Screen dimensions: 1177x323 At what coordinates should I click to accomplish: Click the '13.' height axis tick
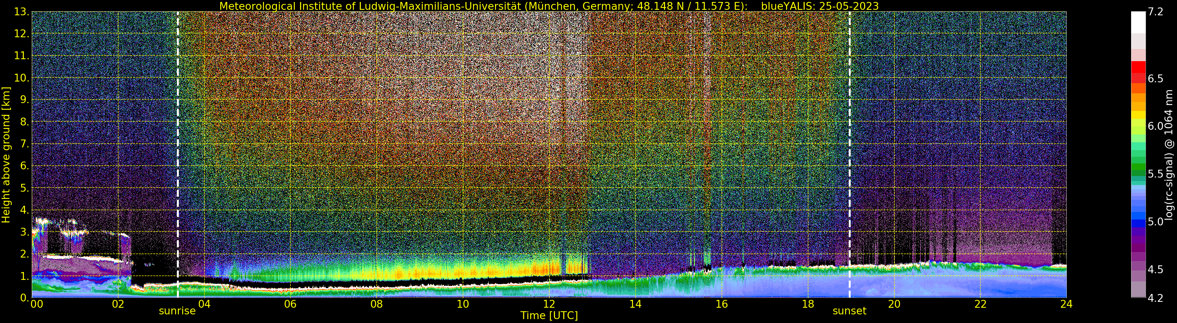coord(22,12)
